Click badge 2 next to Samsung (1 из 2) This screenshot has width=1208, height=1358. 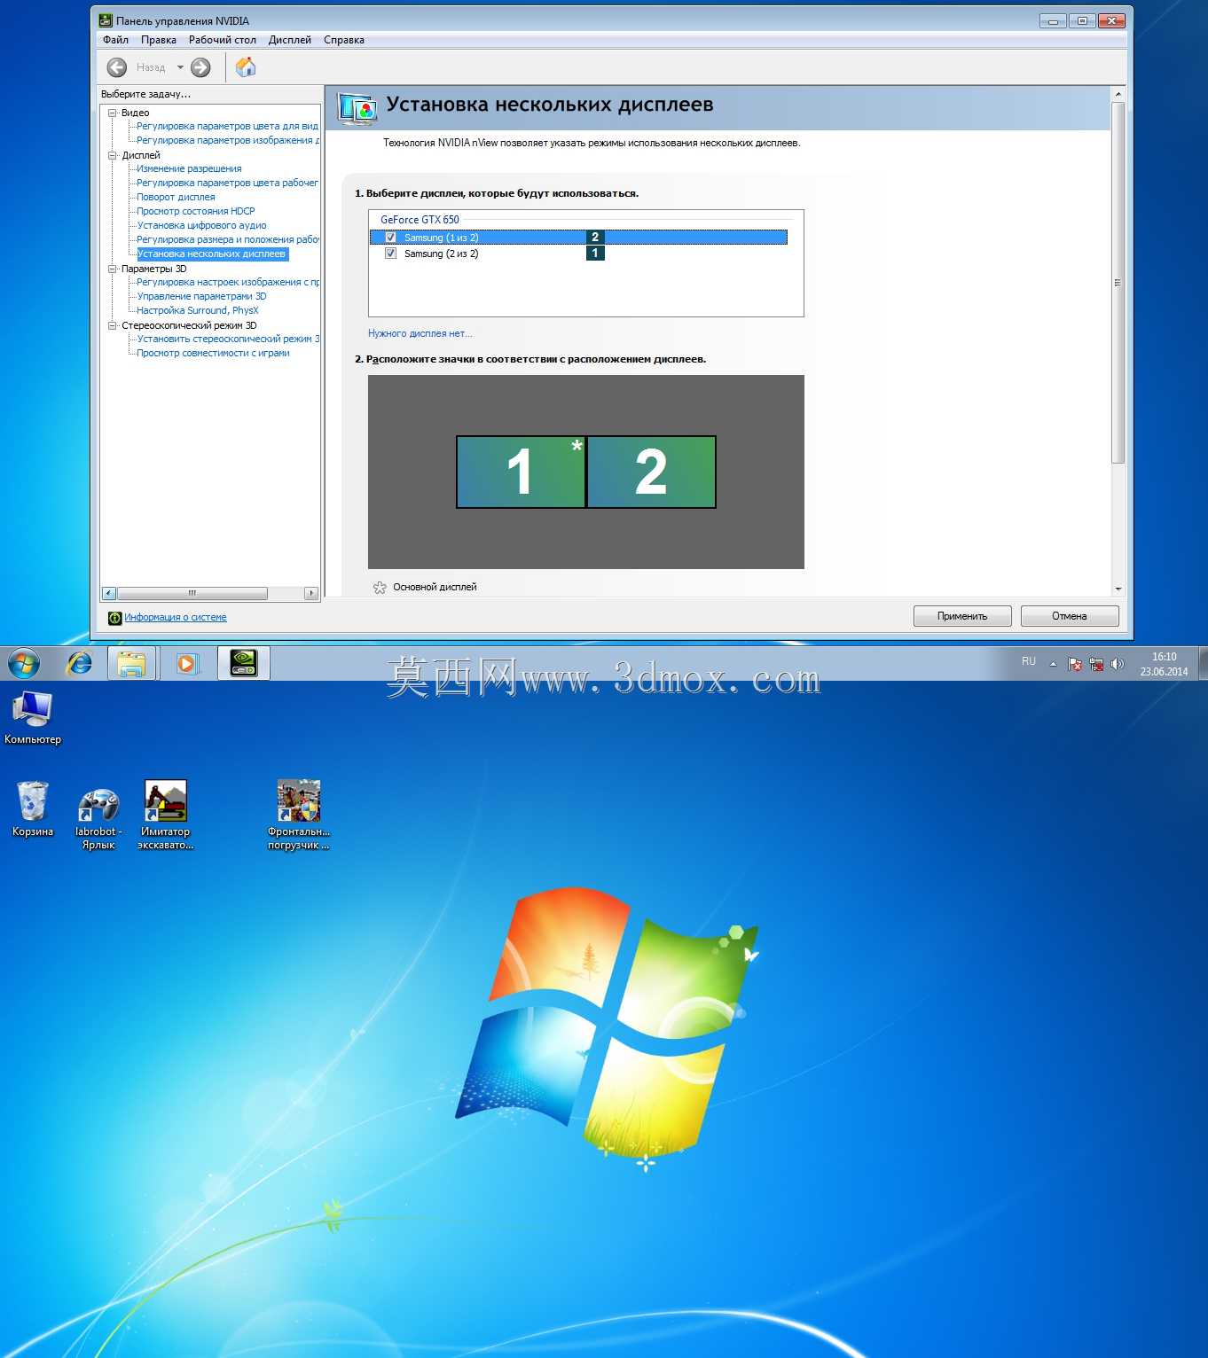pyautogui.click(x=595, y=238)
